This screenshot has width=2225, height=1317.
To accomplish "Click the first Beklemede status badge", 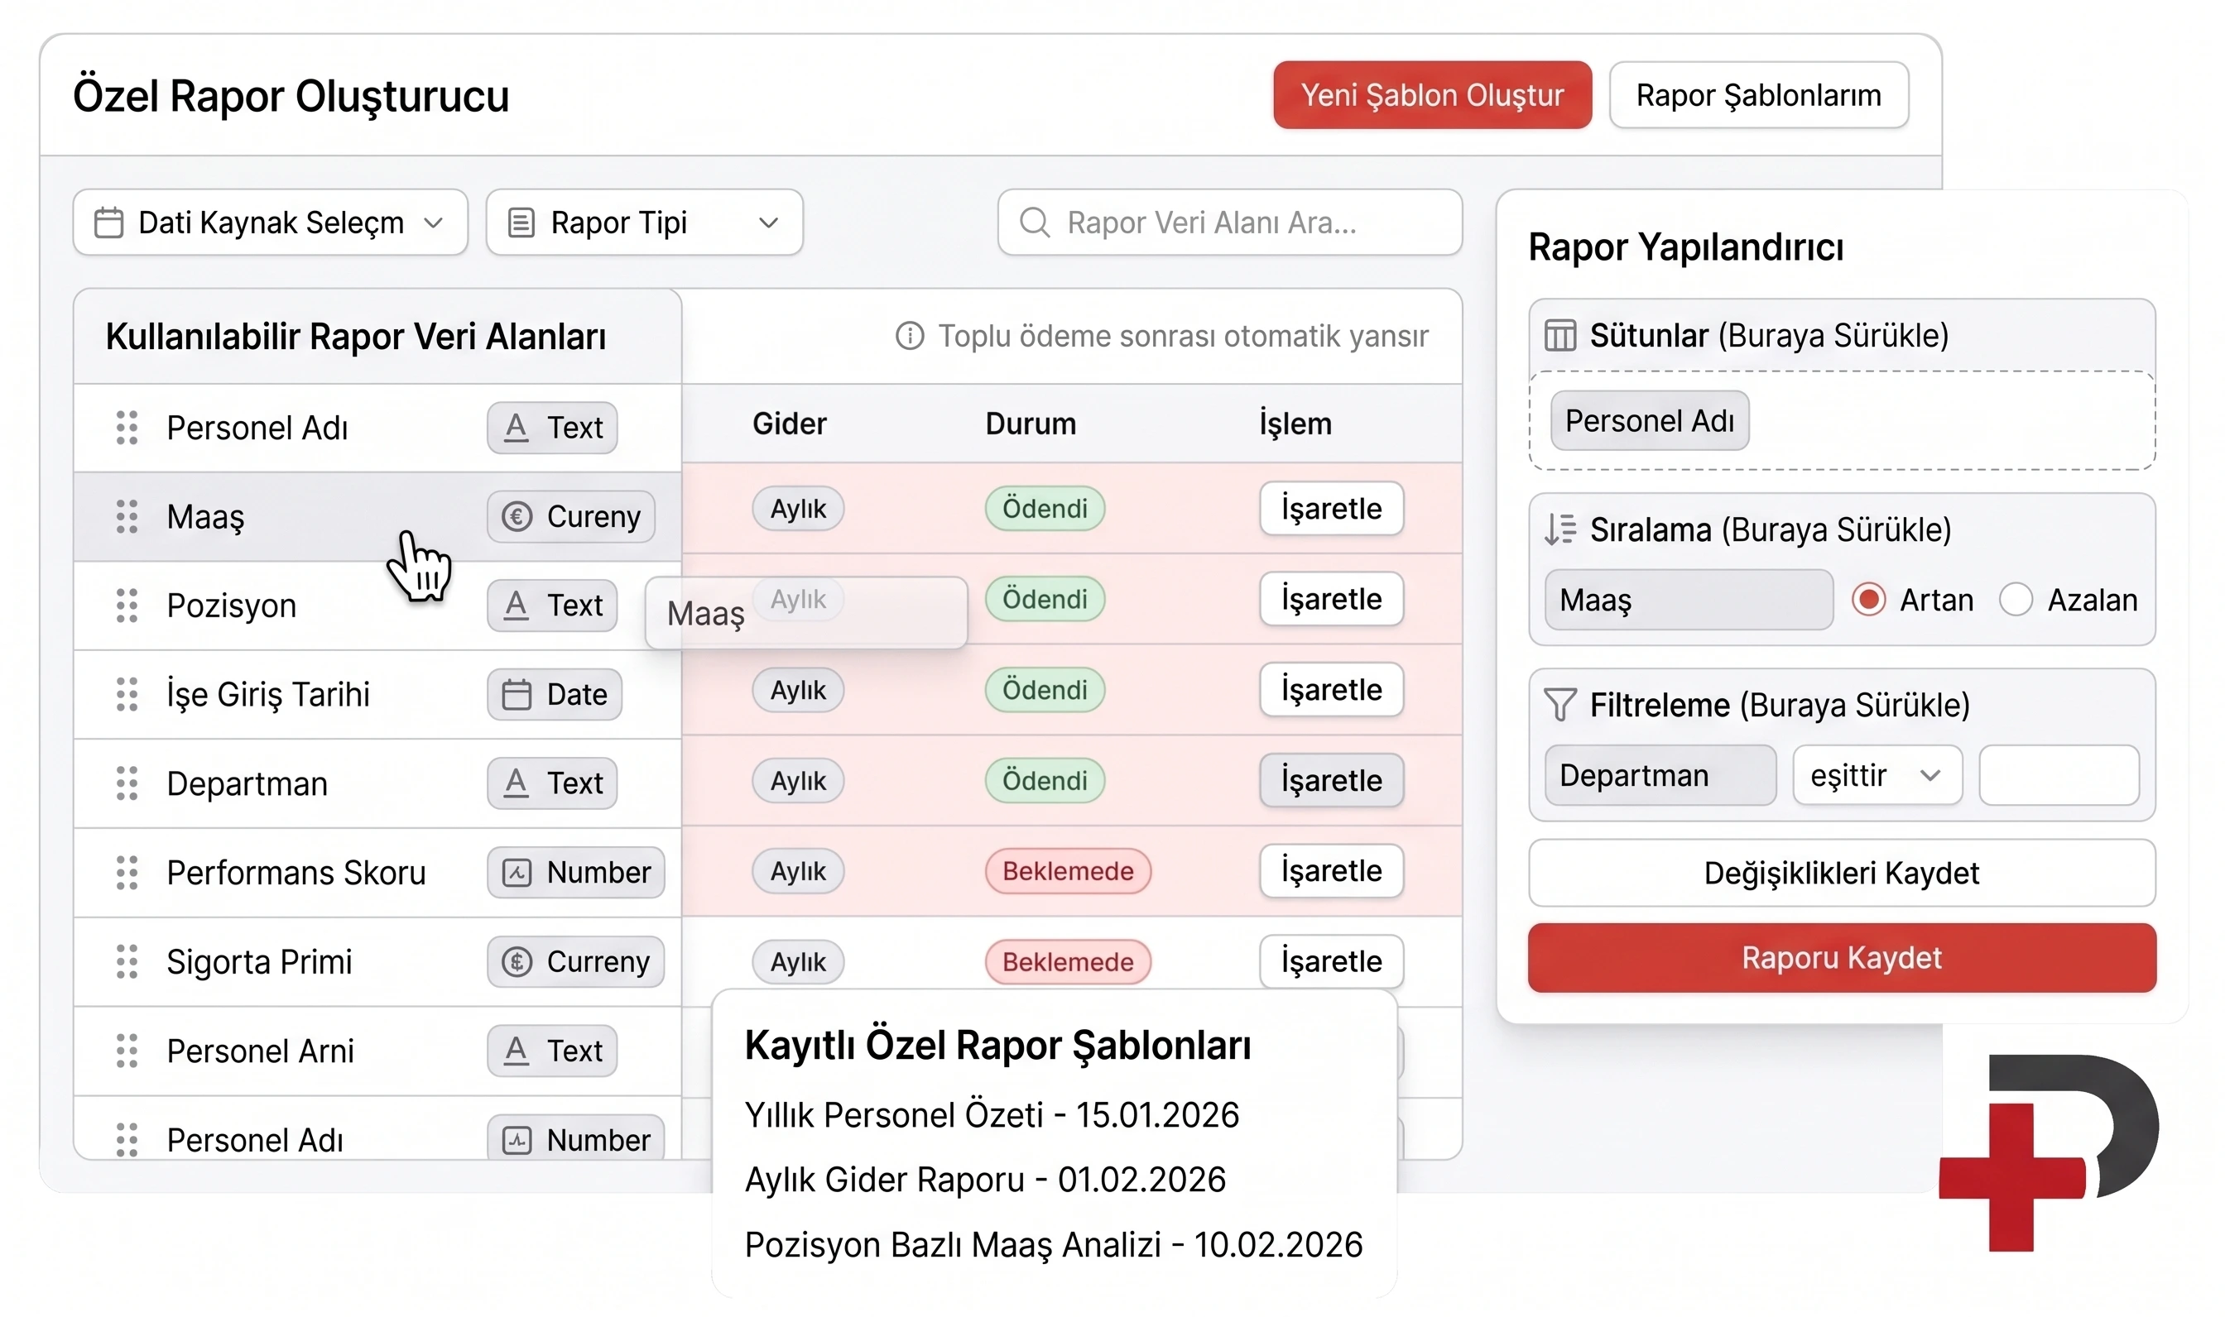I will tap(1067, 870).
